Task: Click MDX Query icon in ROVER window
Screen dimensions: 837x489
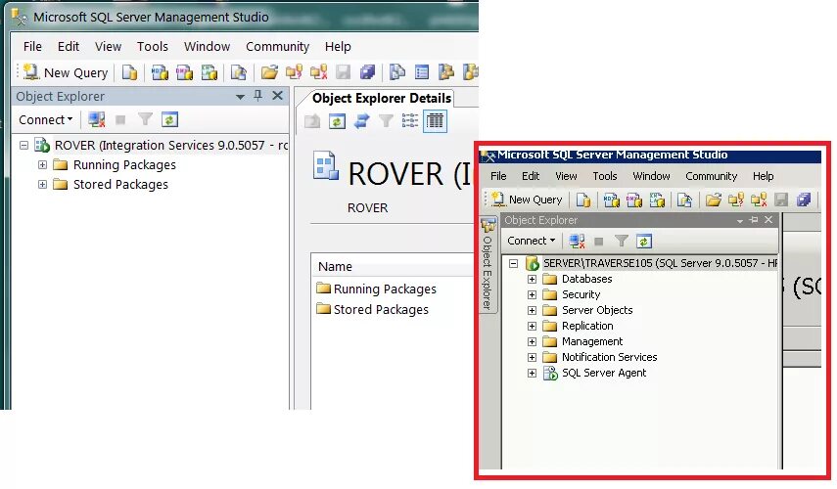Action: click(160, 72)
